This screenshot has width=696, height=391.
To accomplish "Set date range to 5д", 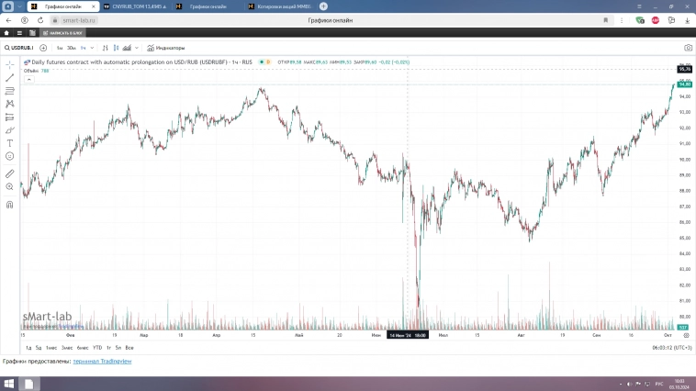I will pos(39,348).
